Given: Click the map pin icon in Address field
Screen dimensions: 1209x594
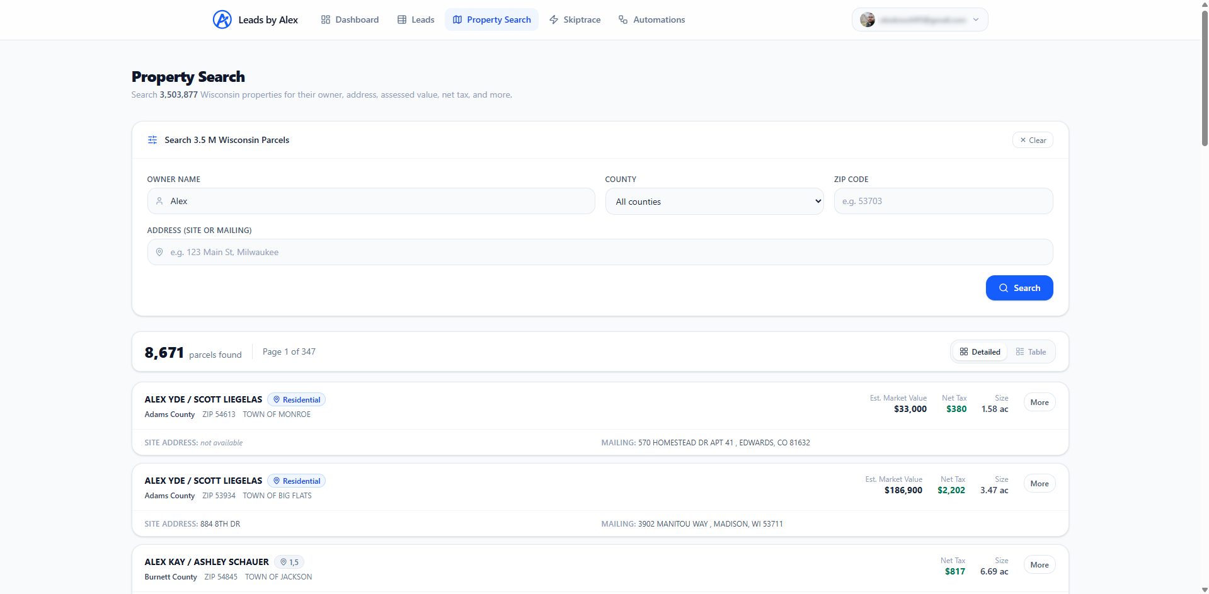Looking at the screenshot, I should (159, 252).
